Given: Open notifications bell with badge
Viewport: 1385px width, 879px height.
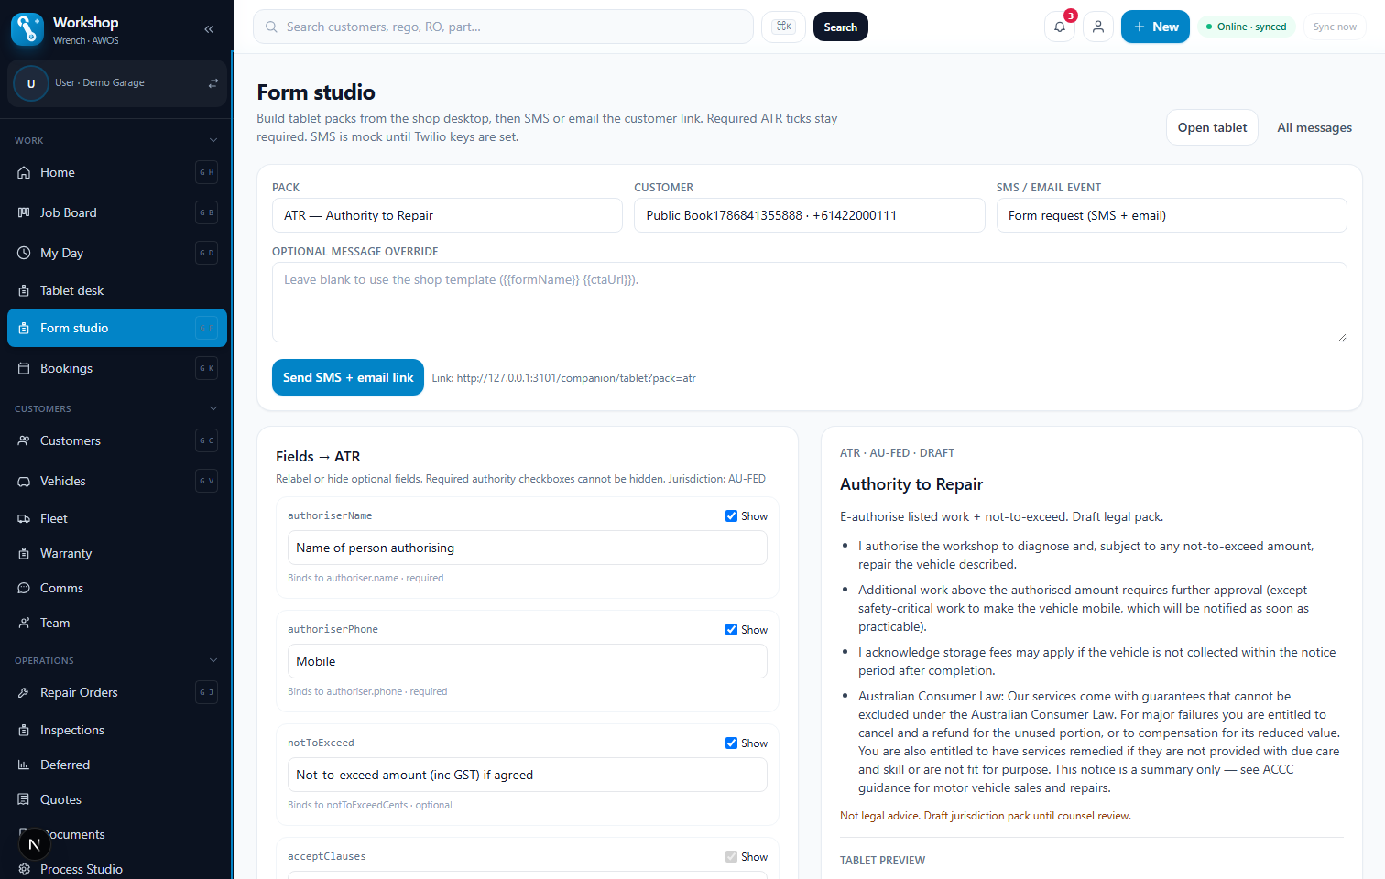Looking at the screenshot, I should coord(1060,27).
